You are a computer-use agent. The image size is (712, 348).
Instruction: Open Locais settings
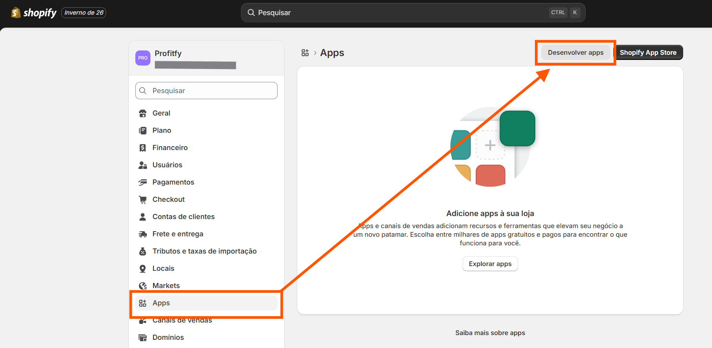pyautogui.click(x=206, y=268)
